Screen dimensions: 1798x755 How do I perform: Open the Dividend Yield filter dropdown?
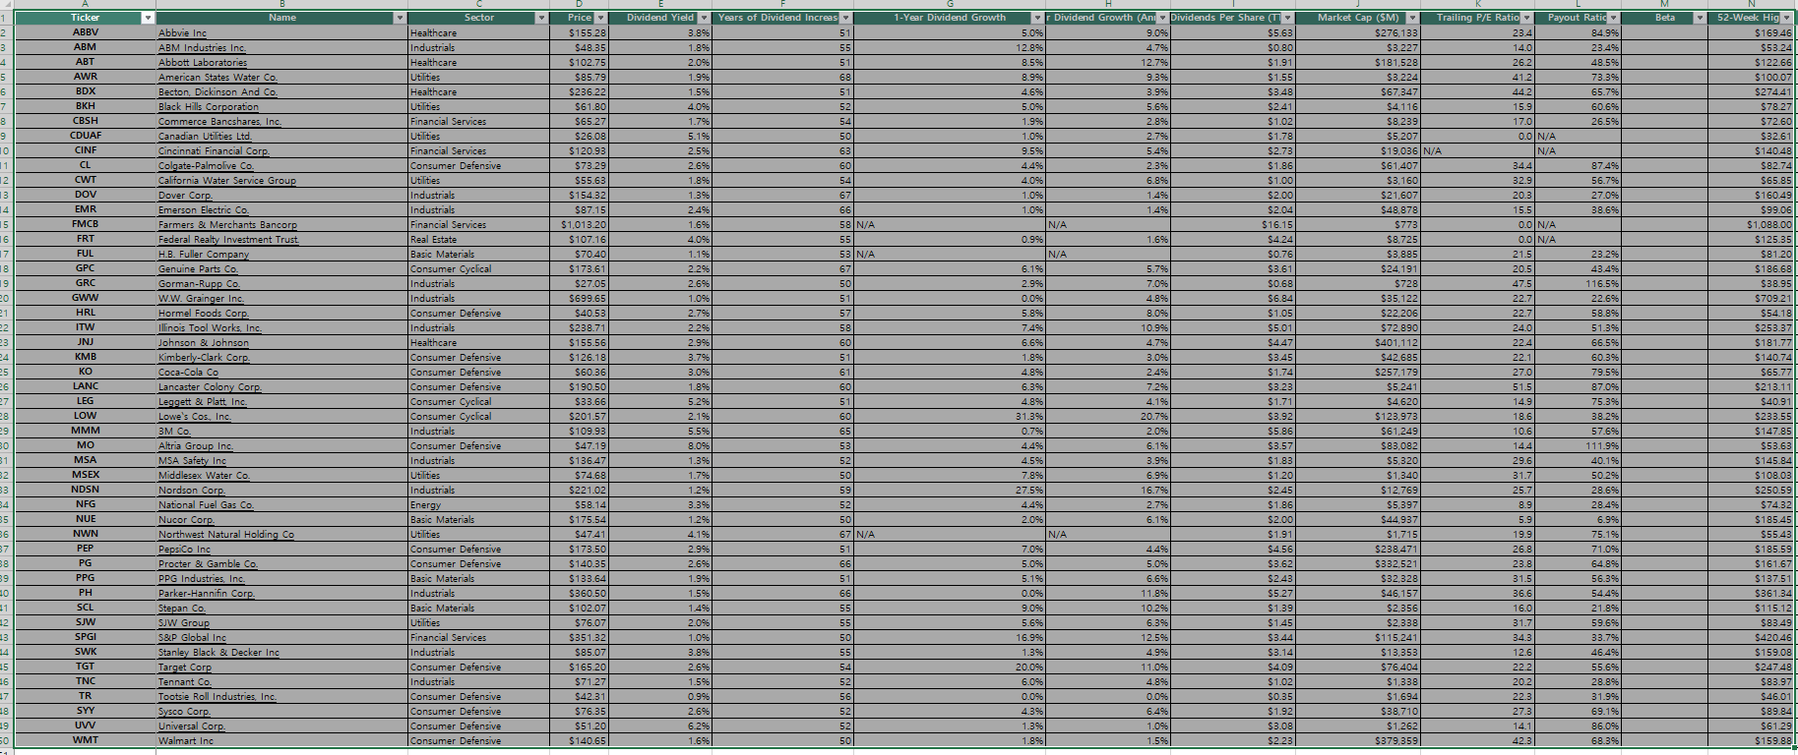click(704, 18)
